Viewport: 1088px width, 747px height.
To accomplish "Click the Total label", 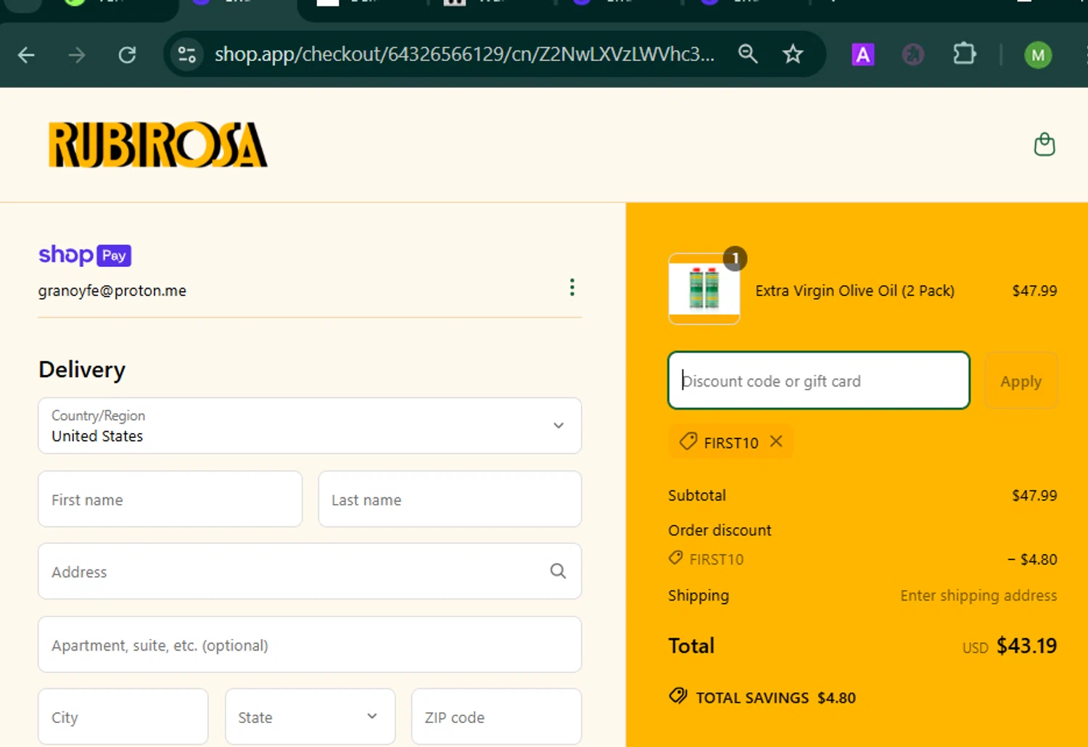I will (691, 645).
